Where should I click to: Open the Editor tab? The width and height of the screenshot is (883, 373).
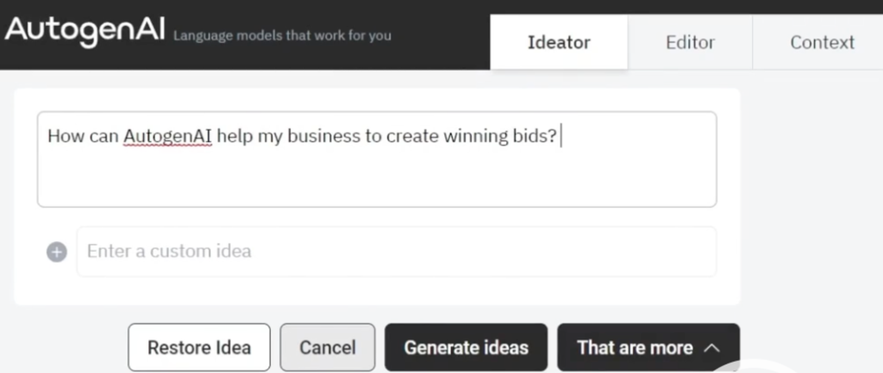690,42
